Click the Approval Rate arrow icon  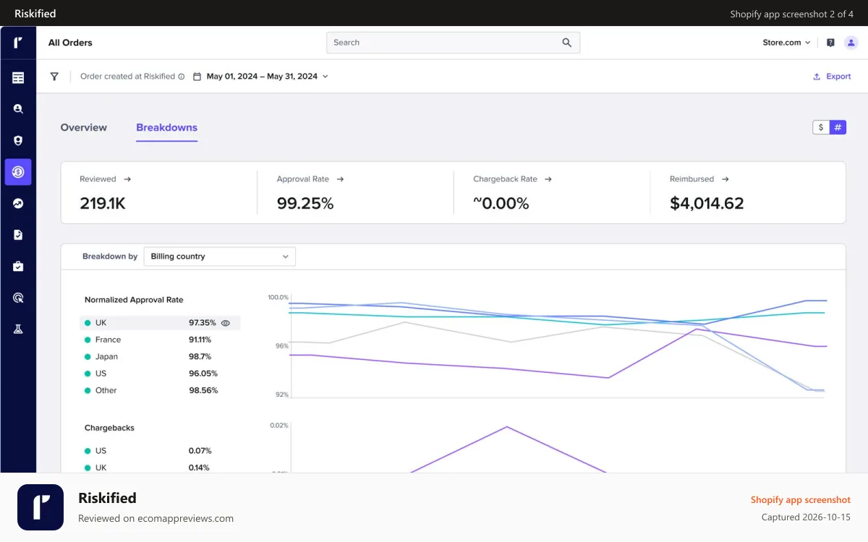click(x=340, y=179)
